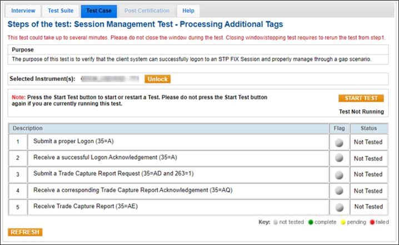Click the flag circle for step 4
The width and height of the screenshot is (399, 245).
point(339,191)
